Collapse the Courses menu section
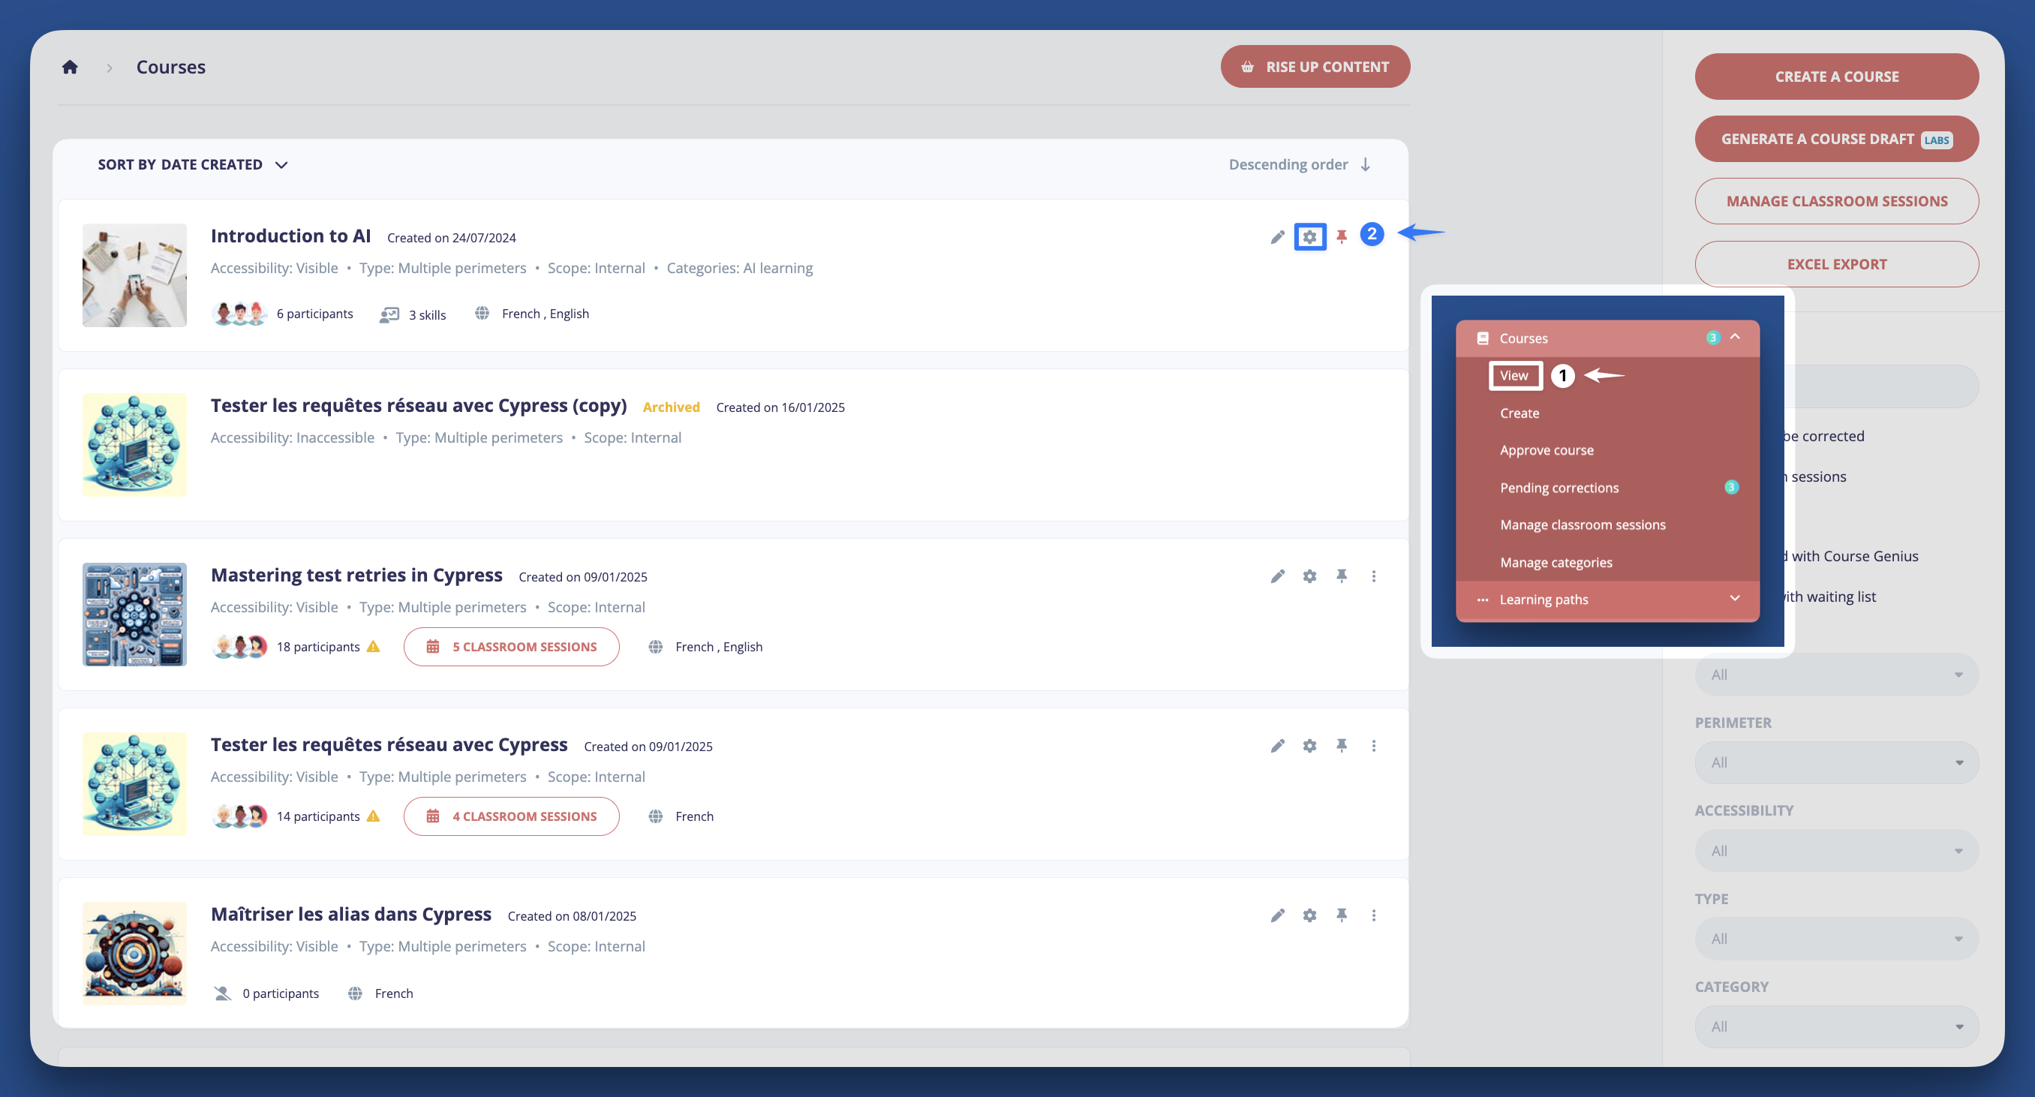Viewport: 2035px width, 1097px height. pos(1734,336)
